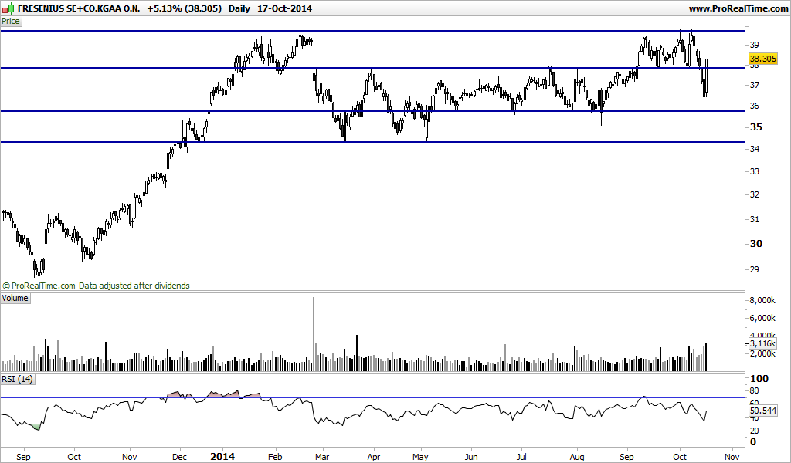Image resolution: width=791 pixels, height=463 pixels.
Task: Click the 3,116k volume value label
Action: click(762, 343)
